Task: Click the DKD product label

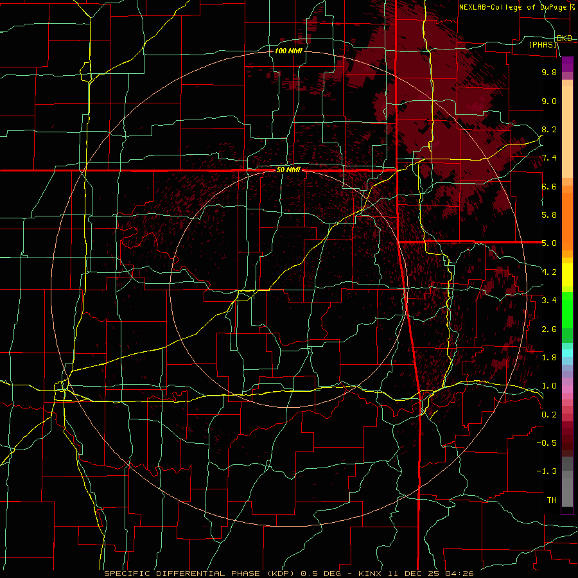Action: [x=564, y=39]
